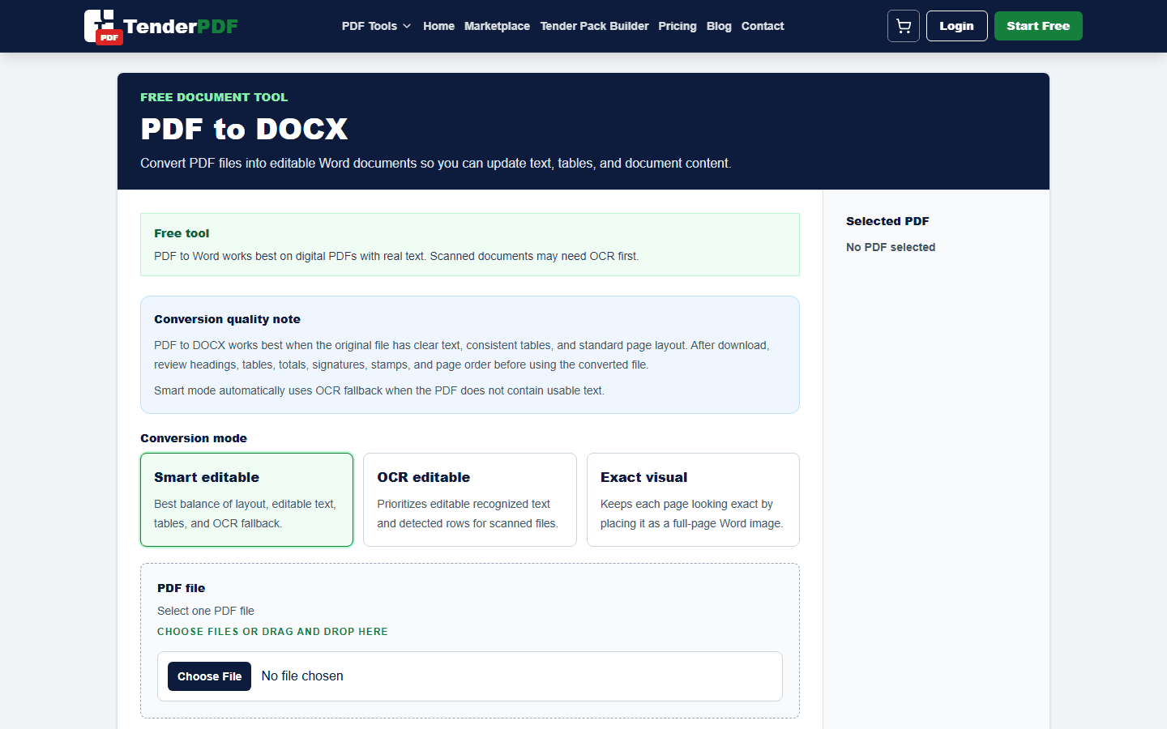Click the 'Select one PDF file' hint
This screenshot has height=729, width=1167.
pyautogui.click(x=206, y=611)
